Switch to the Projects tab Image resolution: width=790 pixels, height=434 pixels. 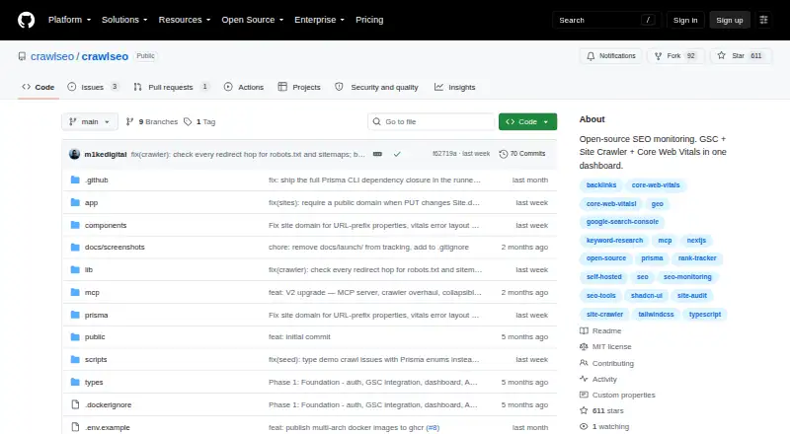coord(299,87)
